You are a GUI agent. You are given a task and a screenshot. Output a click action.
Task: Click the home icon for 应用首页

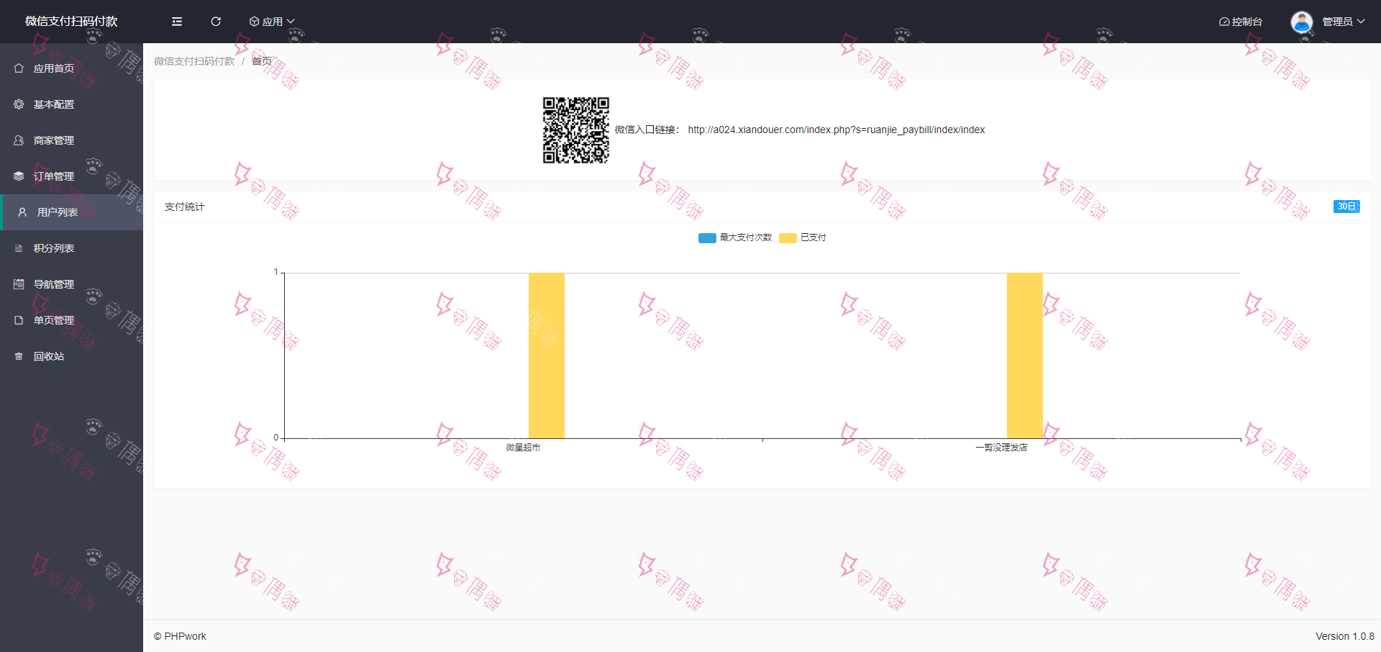(19, 68)
